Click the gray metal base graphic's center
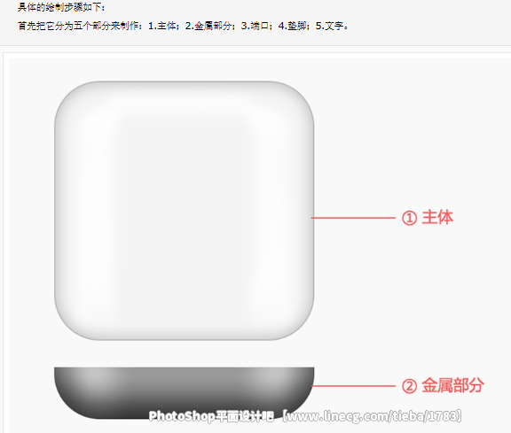 coord(185,392)
